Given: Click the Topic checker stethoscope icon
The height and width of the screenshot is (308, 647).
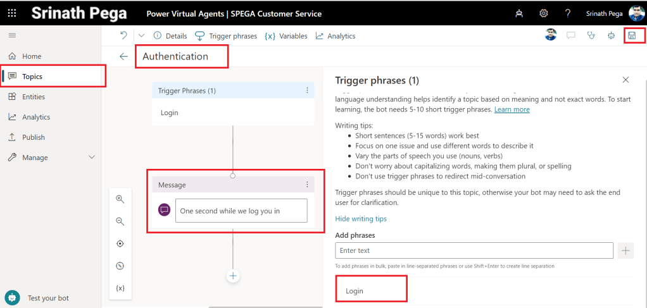Looking at the screenshot, I should coord(591,36).
